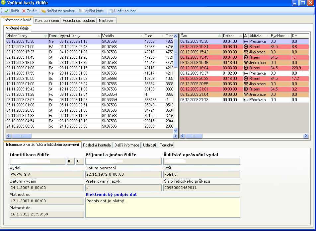
Task: Open the Další informace tab
Action: tap(127, 145)
